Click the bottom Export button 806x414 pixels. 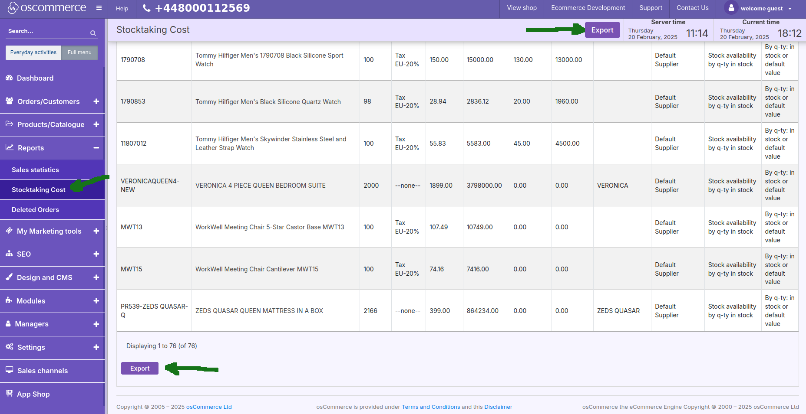click(140, 368)
